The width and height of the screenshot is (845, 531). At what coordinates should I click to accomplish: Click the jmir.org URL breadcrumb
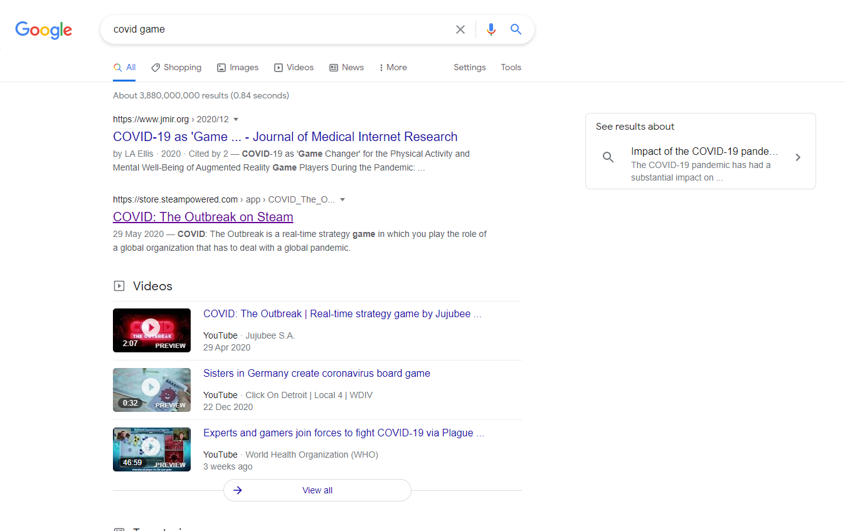(x=170, y=119)
